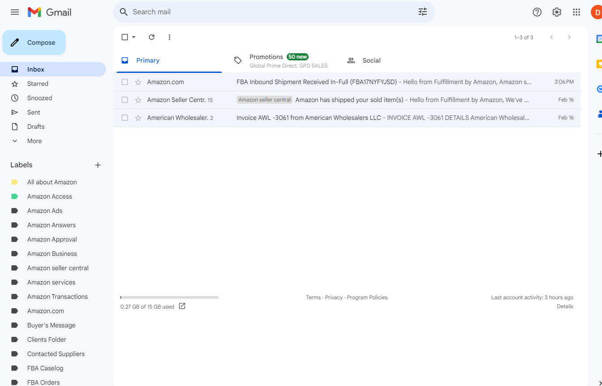Open the Drafts folder
The height and width of the screenshot is (386, 602).
[x=53, y=127]
